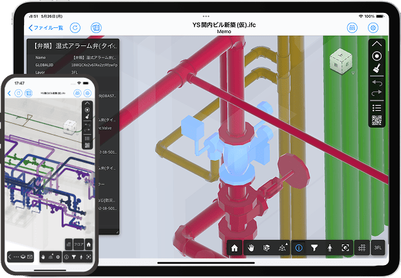The height and width of the screenshot is (278, 401).
Task: Click the round icon left of settings gear
Action: (352, 28)
